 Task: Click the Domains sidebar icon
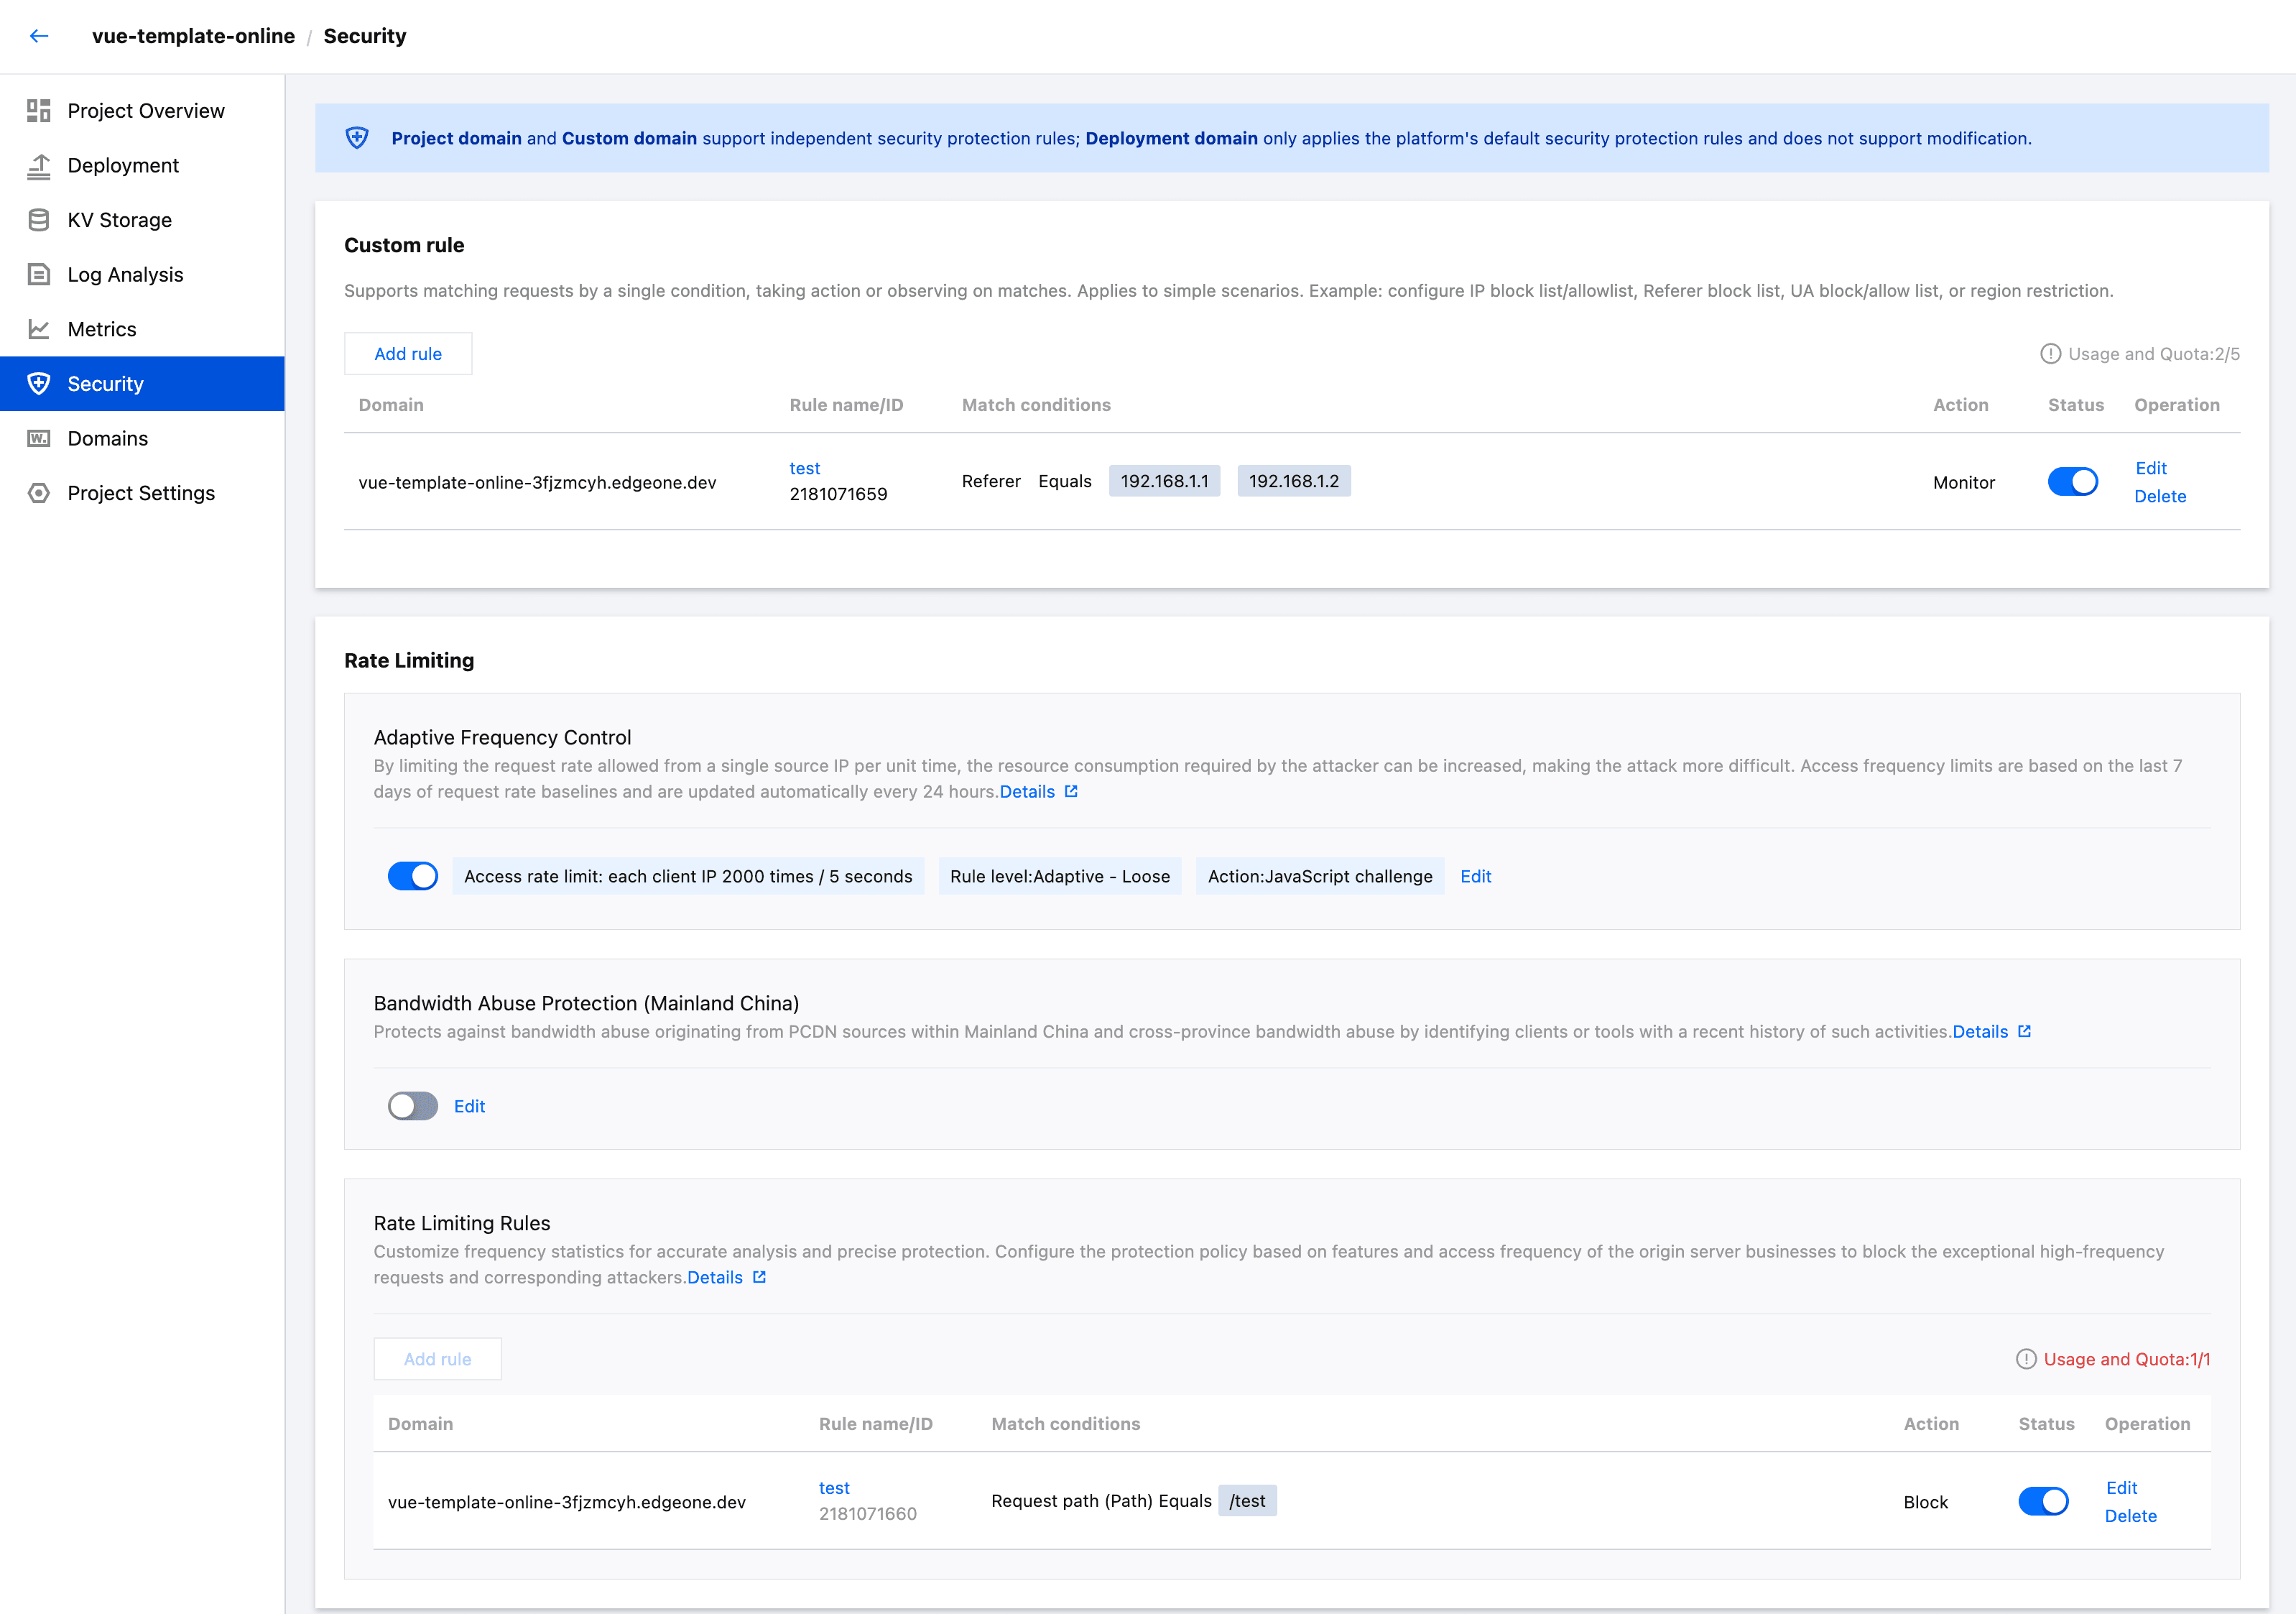pyautogui.click(x=39, y=439)
